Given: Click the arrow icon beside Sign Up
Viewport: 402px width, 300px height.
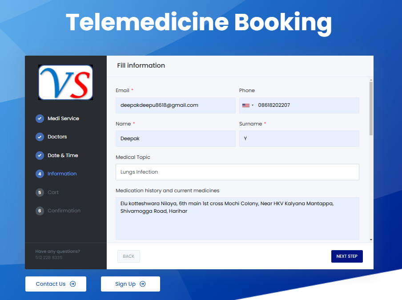Looking at the screenshot, I should [143, 284].
